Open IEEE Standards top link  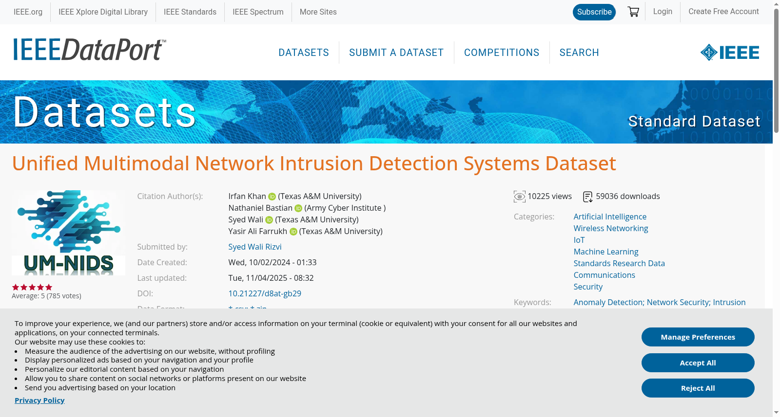coord(190,12)
